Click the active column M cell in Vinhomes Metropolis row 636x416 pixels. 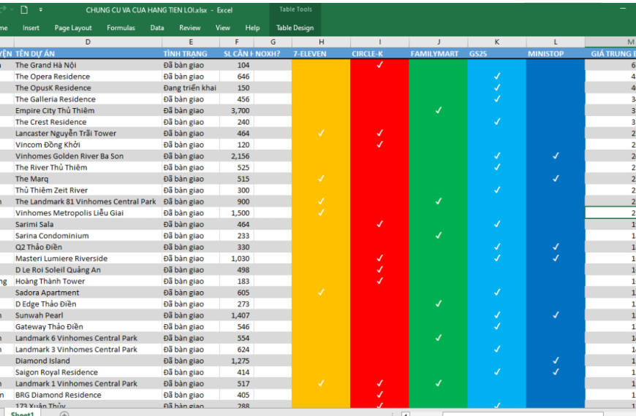tap(610, 212)
